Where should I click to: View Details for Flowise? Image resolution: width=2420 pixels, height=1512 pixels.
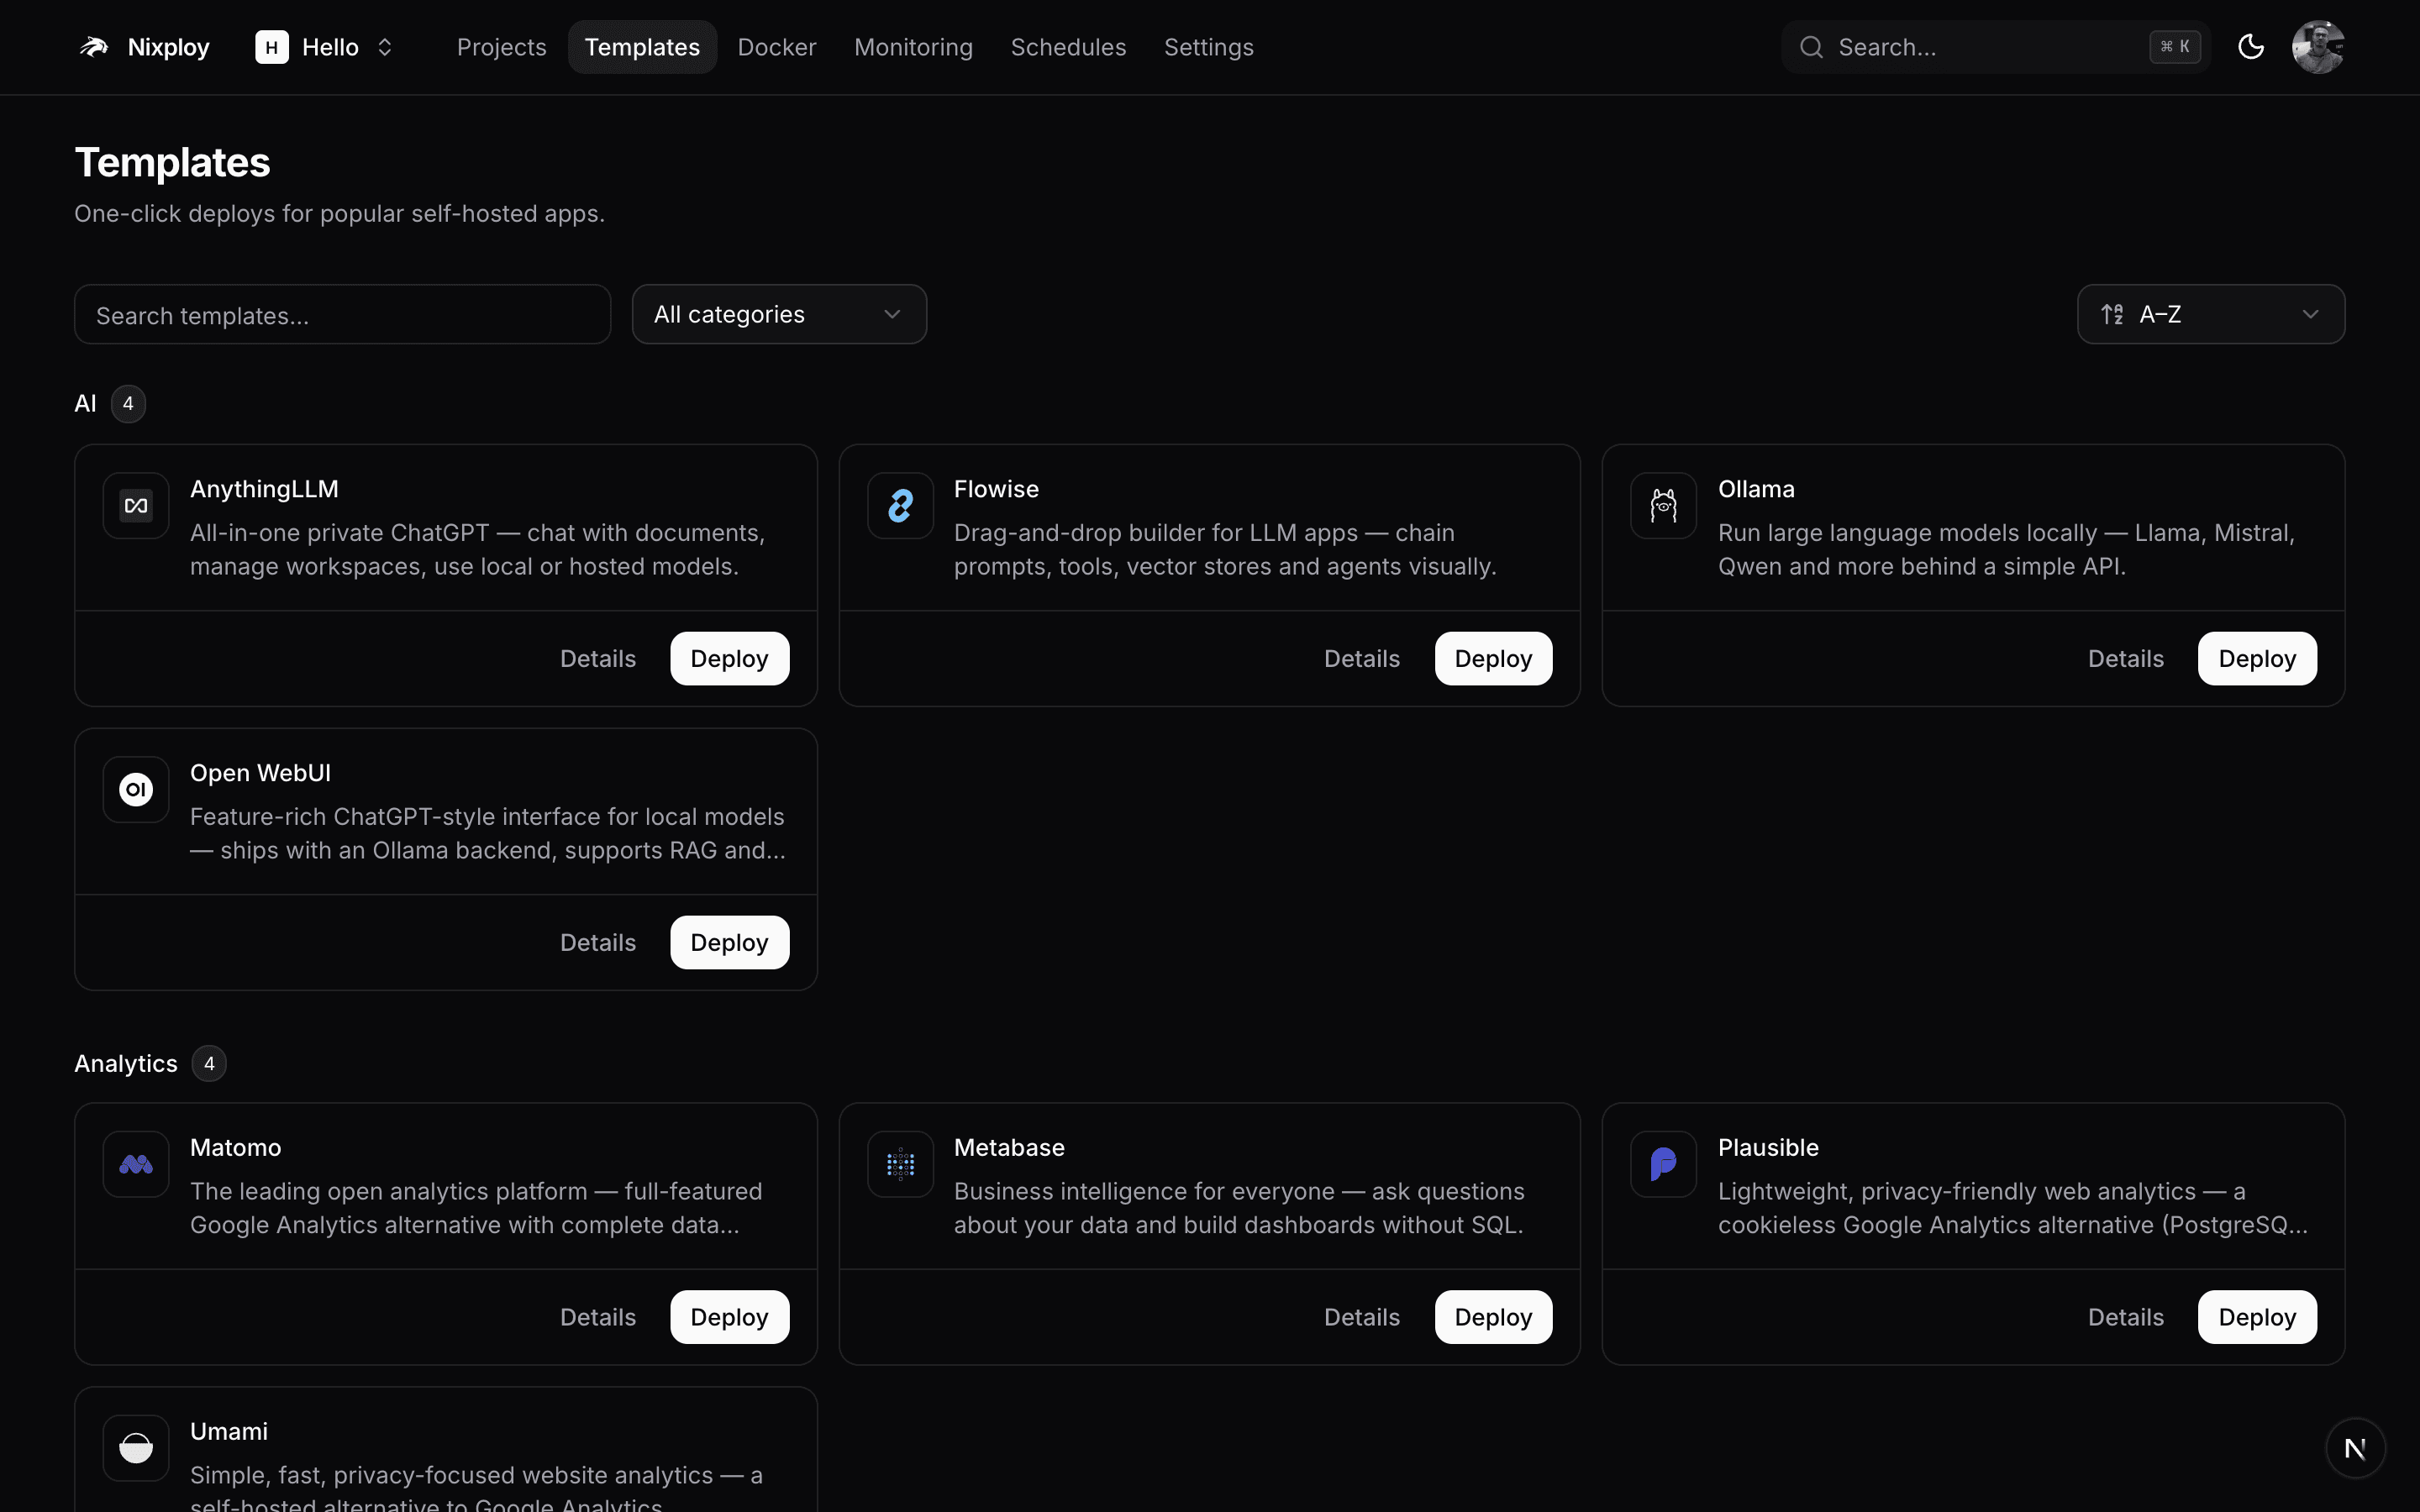[1362, 659]
